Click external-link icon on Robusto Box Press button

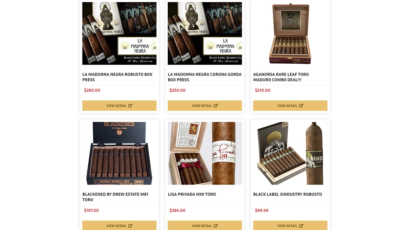130,106
